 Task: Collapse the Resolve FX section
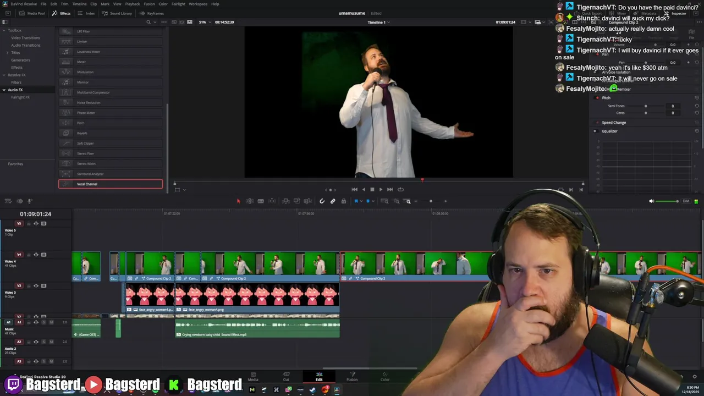pyautogui.click(x=4, y=75)
